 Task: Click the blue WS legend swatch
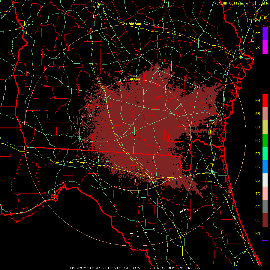pos(265,167)
